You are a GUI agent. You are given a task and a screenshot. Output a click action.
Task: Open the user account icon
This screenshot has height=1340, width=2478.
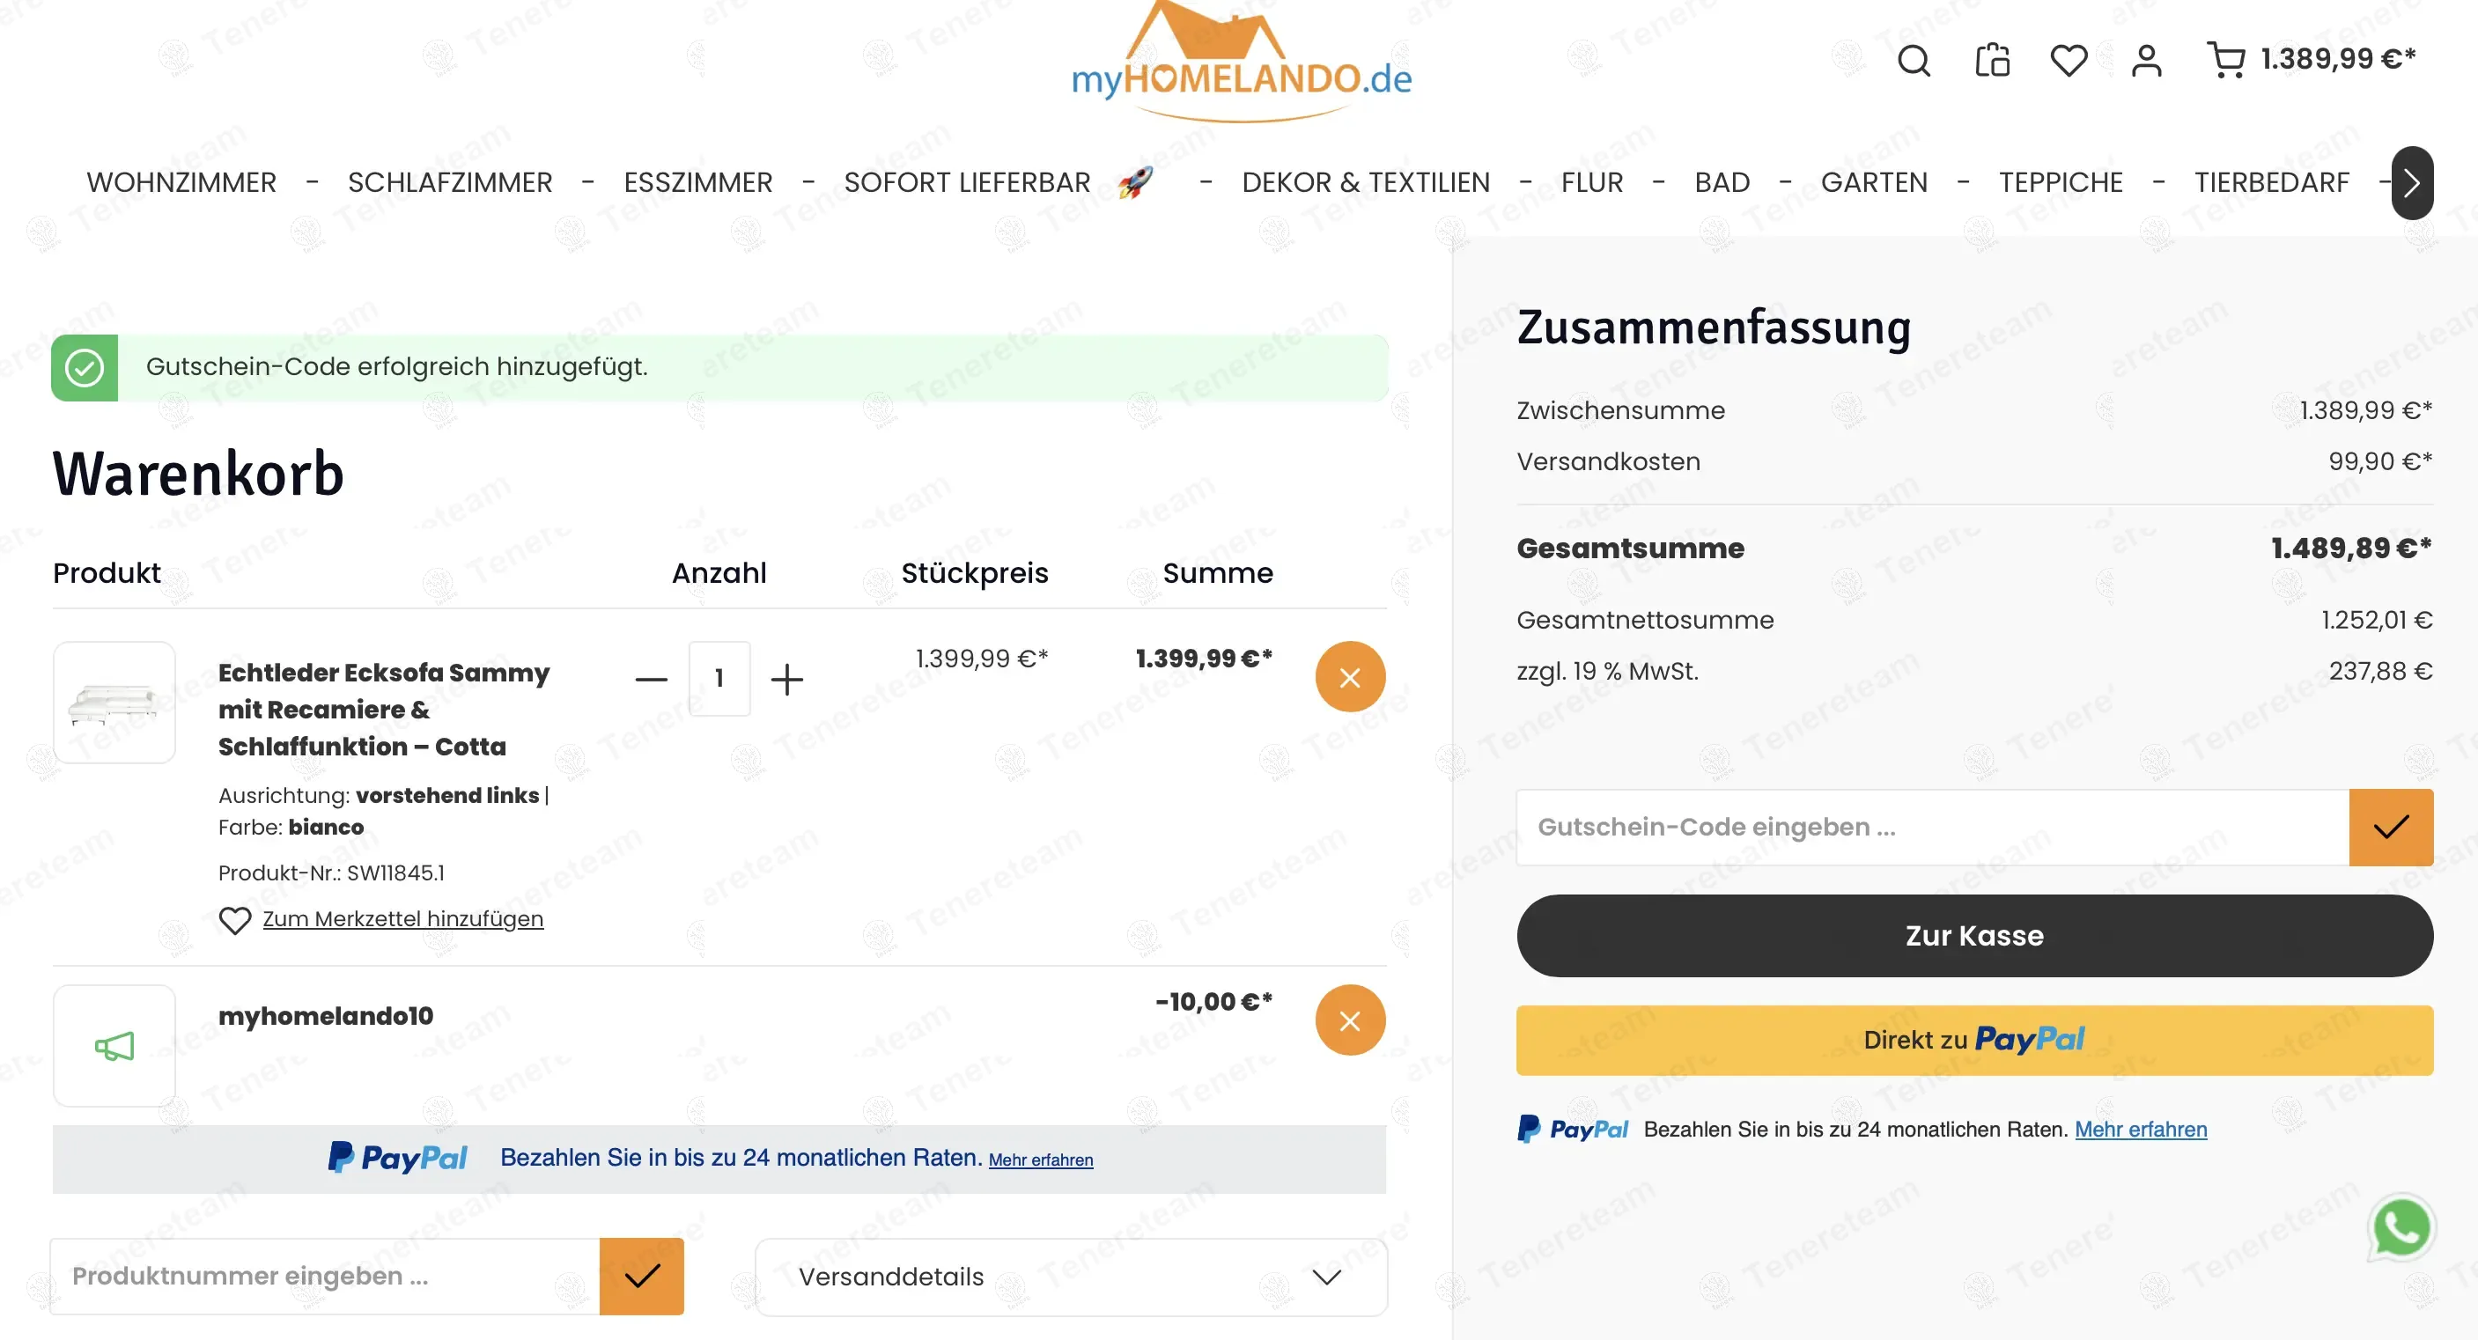[x=2146, y=61]
